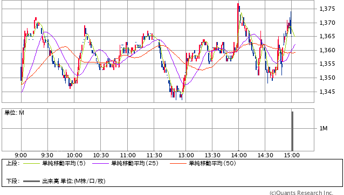Click the 1M volume axis label
The height and width of the screenshot is (195, 344).
(x=324, y=128)
